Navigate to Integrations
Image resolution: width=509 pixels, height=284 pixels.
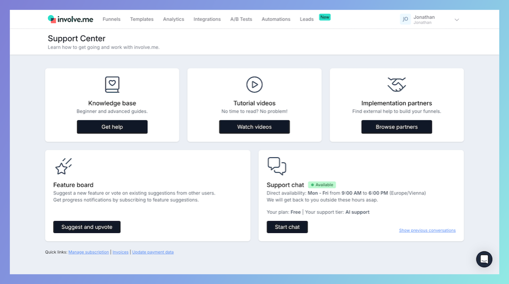pyautogui.click(x=207, y=19)
